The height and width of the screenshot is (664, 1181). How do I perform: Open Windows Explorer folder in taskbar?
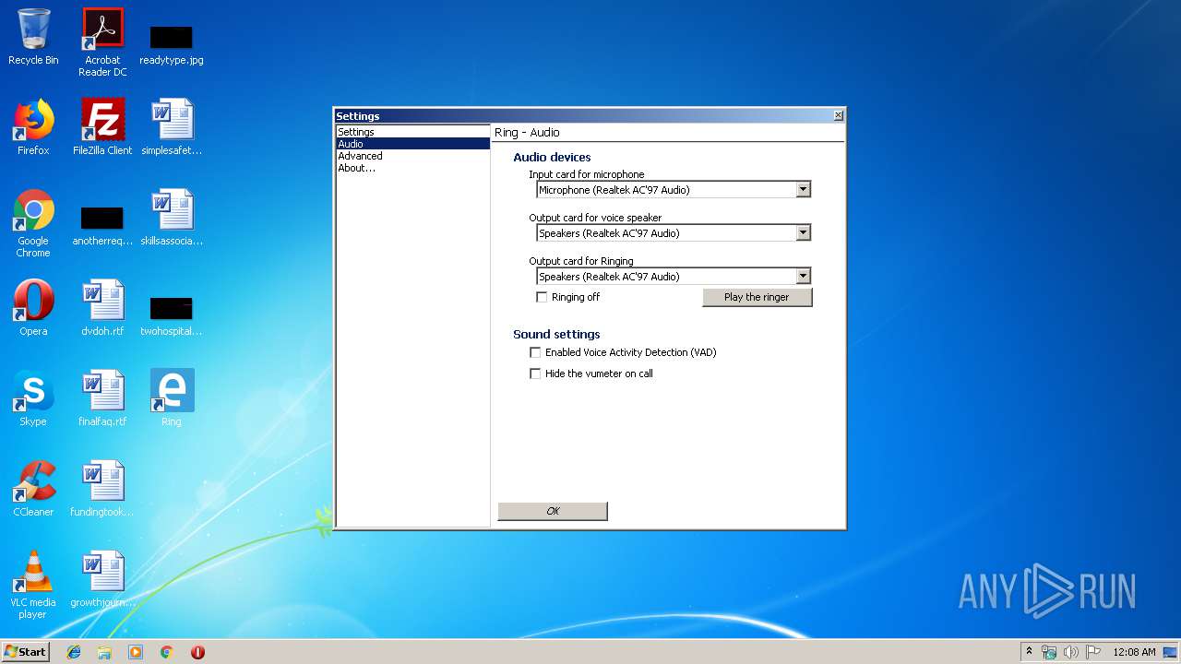tap(104, 652)
